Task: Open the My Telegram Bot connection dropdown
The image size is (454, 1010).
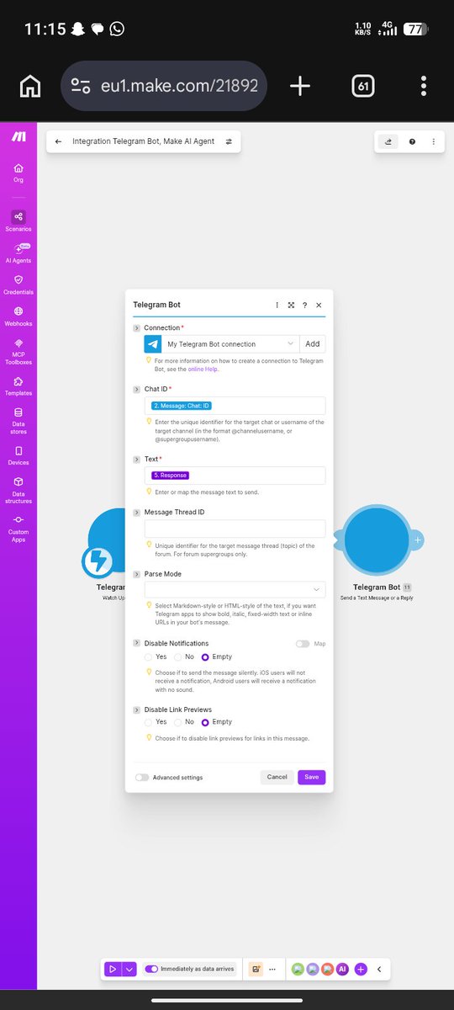Action: tap(222, 343)
